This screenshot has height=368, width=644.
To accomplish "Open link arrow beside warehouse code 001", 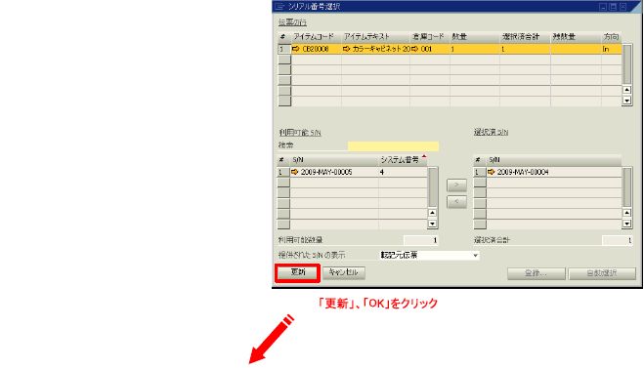I will pos(414,49).
